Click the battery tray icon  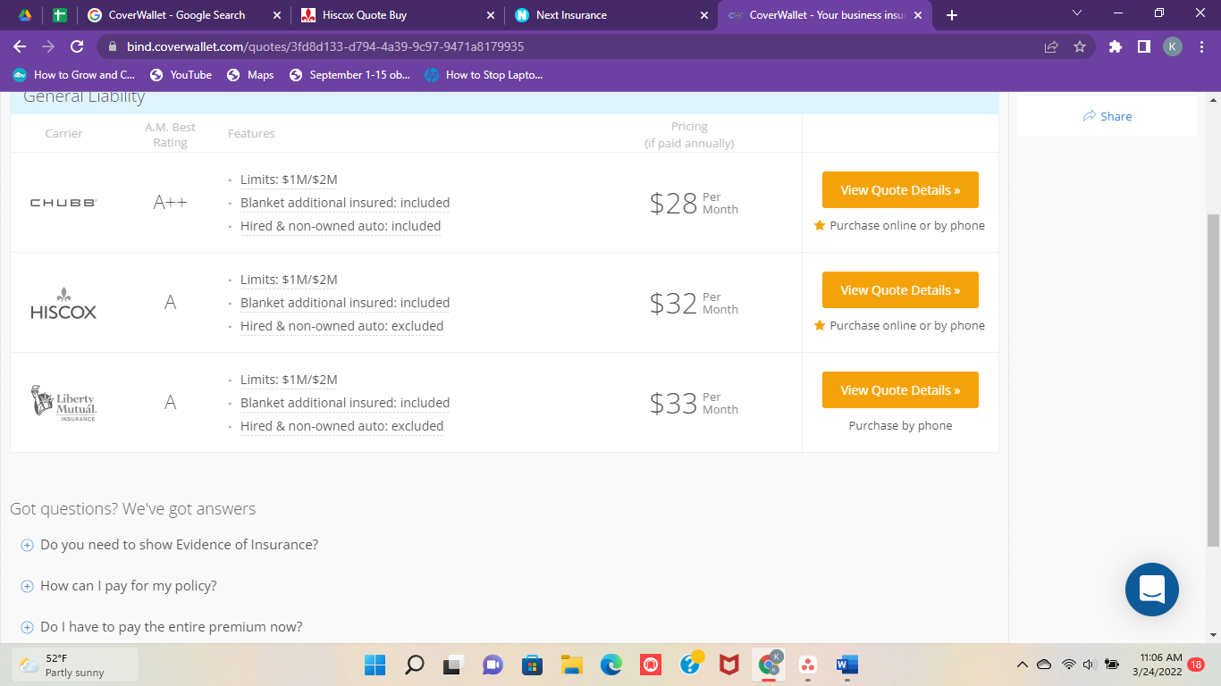(1112, 665)
